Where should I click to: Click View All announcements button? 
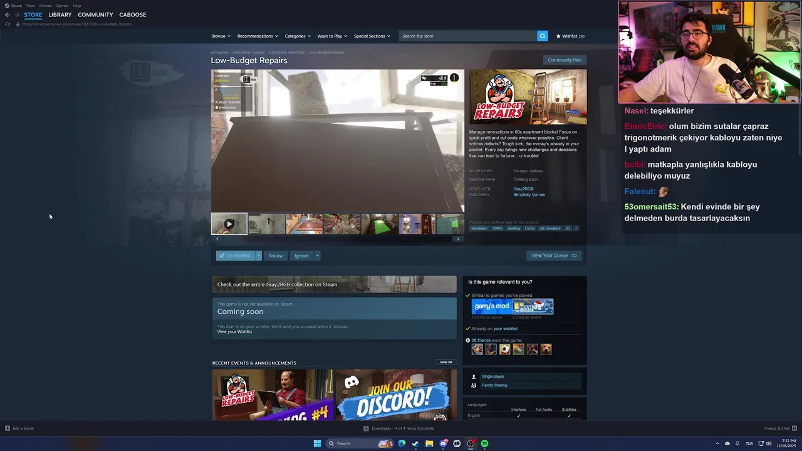point(445,362)
